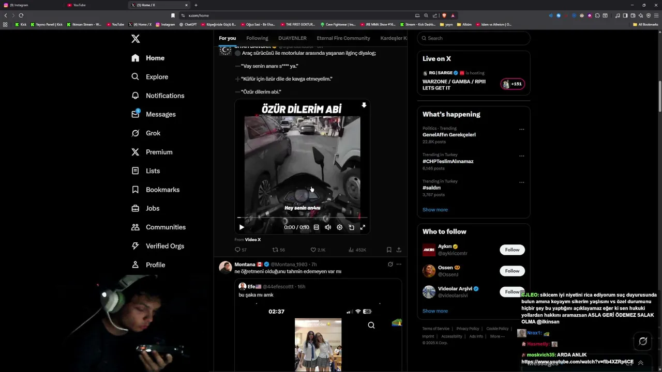
Task: Open the Brave Shields icon
Action: pyautogui.click(x=444, y=16)
